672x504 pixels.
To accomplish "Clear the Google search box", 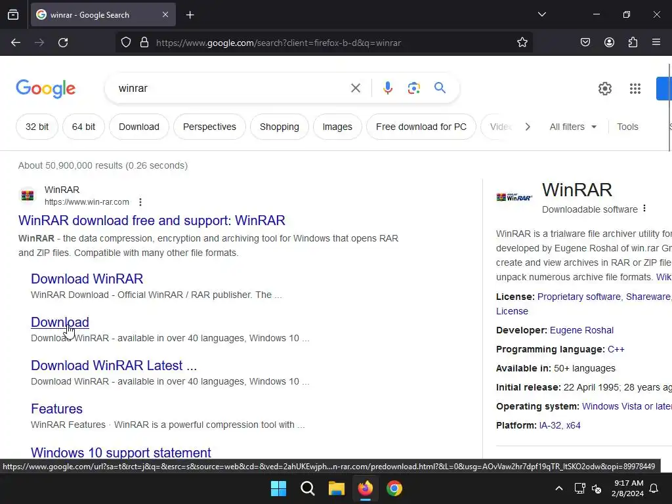I will coord(355,89).
